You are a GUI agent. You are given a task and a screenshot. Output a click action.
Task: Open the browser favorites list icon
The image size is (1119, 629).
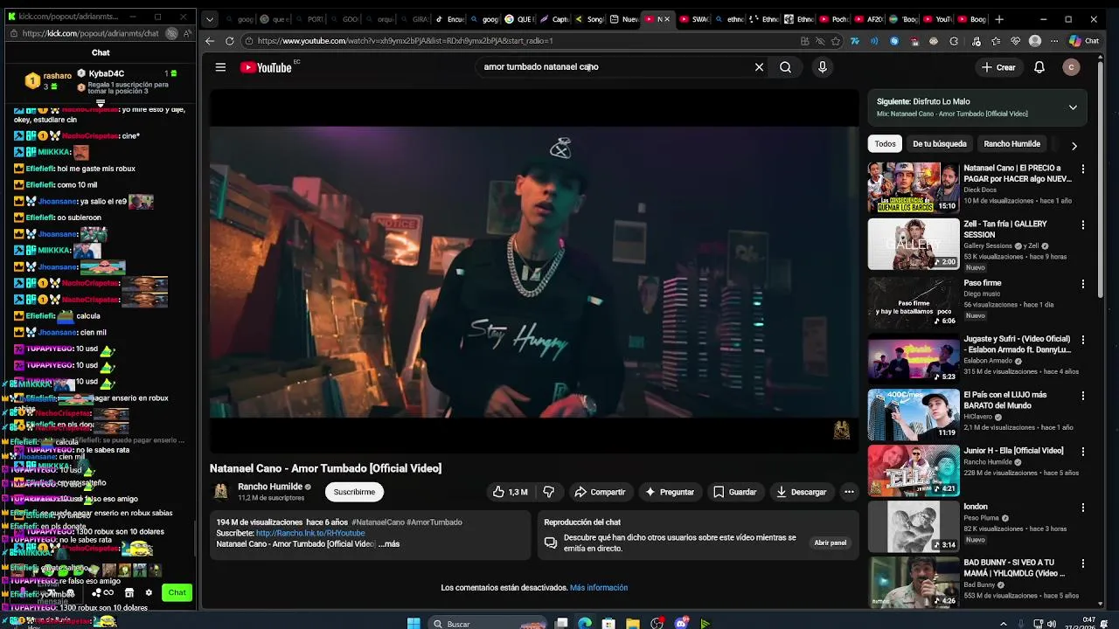pyautogui.click(x=995, y=41)
